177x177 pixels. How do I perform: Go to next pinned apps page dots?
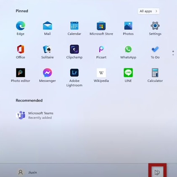[173, 53]
